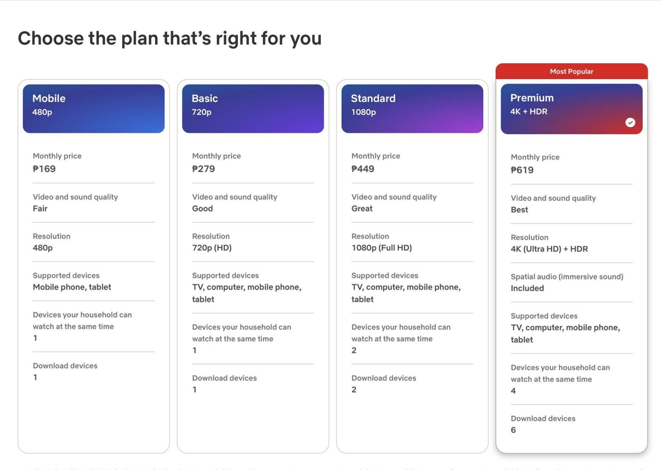Screen dimensions: 662x470
Task: Click the white checkmark on the Premium card
Action: [x=630, y=122]
